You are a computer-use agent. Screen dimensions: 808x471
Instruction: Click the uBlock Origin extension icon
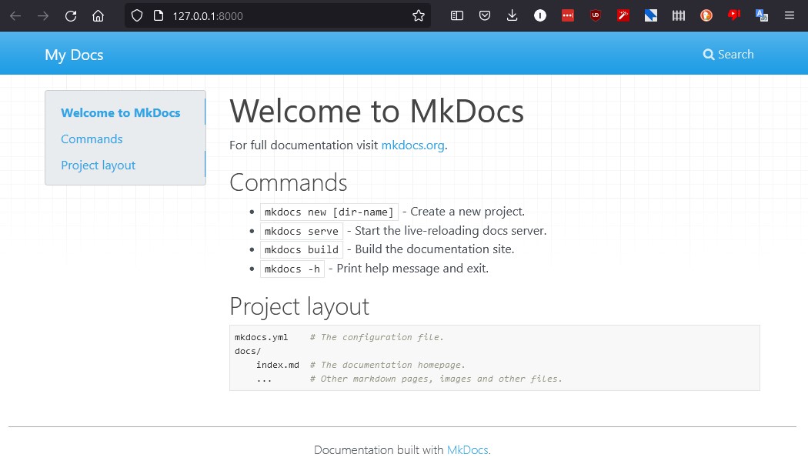click(x=596, y=15)
